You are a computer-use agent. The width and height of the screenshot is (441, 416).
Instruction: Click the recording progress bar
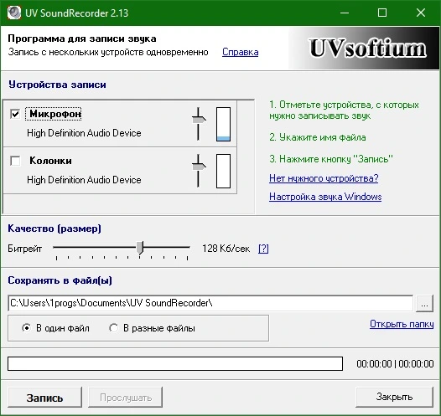point(175,364)
